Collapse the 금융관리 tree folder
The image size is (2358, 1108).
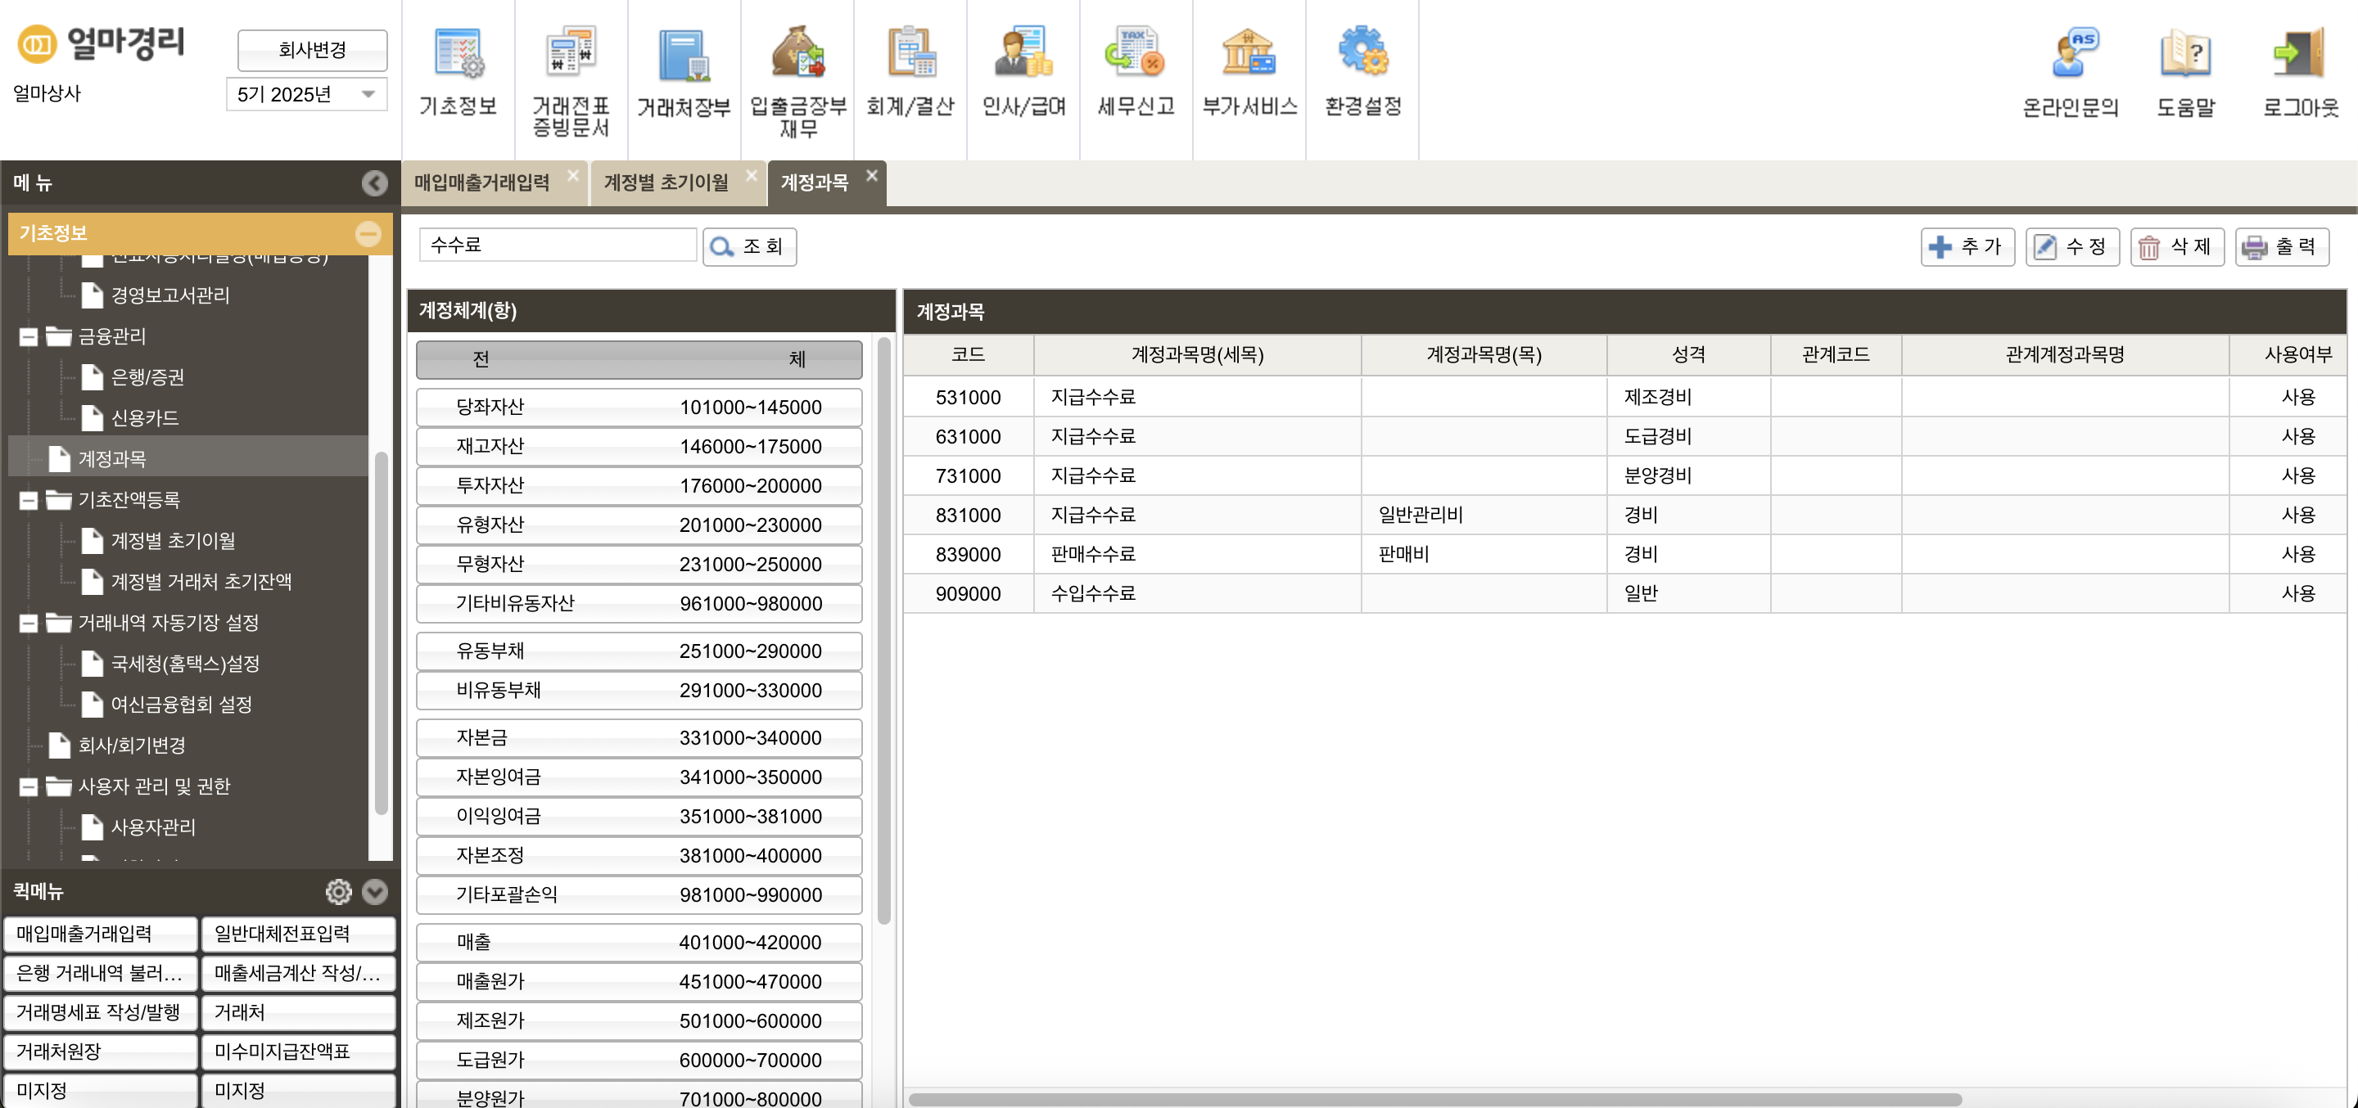(x=29, y=336)
